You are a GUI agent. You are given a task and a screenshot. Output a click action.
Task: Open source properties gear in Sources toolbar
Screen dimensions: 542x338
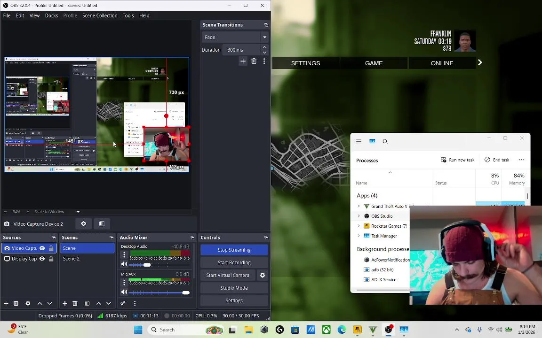click(x=28, y=304)
